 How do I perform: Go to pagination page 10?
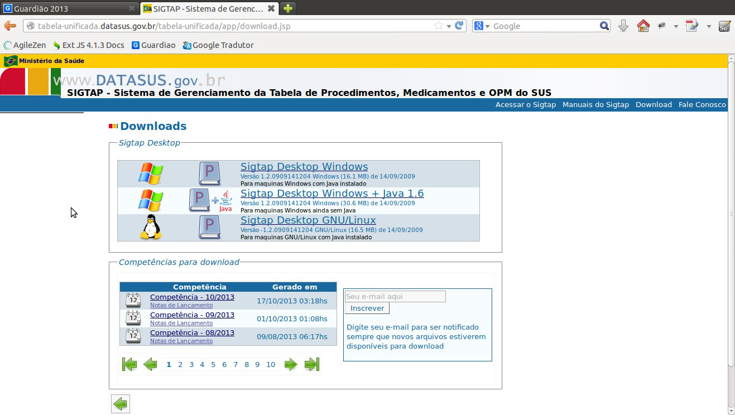point(271,365)
